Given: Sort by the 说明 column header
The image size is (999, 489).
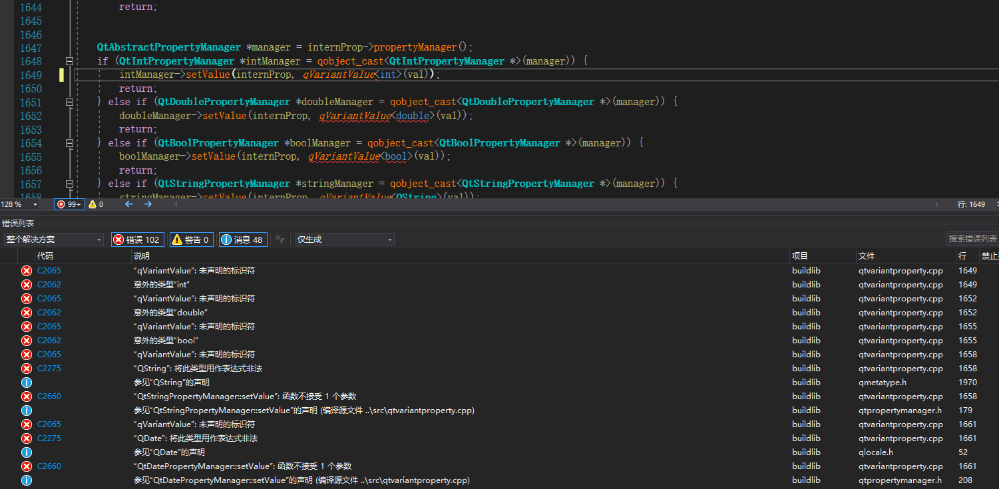Looking at the screenshot, I should 142,256.
